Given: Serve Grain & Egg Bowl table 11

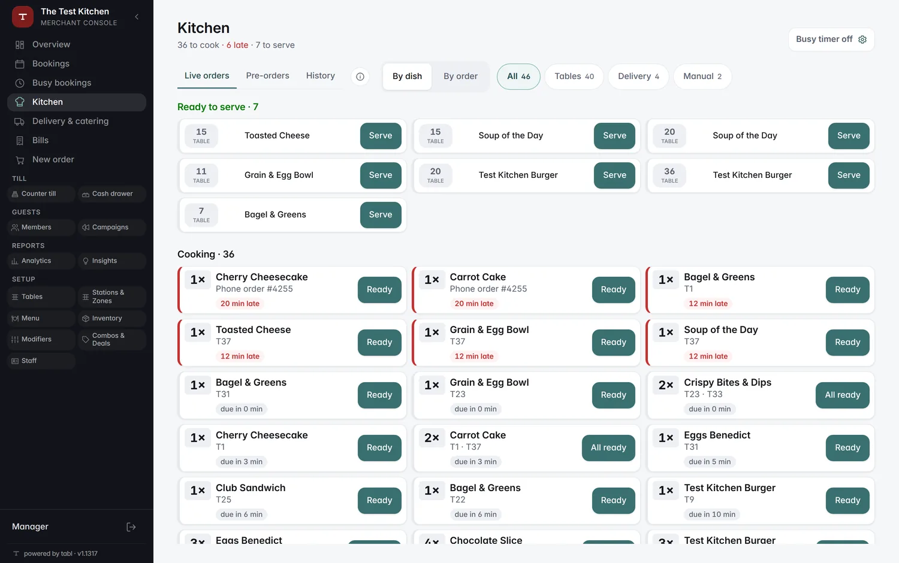Looking at the screenshot, I should coord(381,175).
